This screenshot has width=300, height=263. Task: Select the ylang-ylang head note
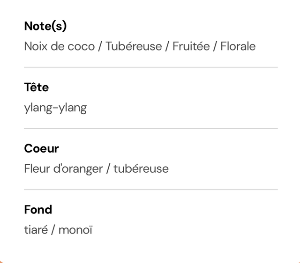pyautogui.click(x=55, y=108)
